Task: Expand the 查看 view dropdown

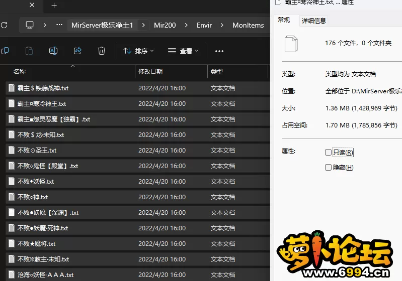Action: [183, 51]
